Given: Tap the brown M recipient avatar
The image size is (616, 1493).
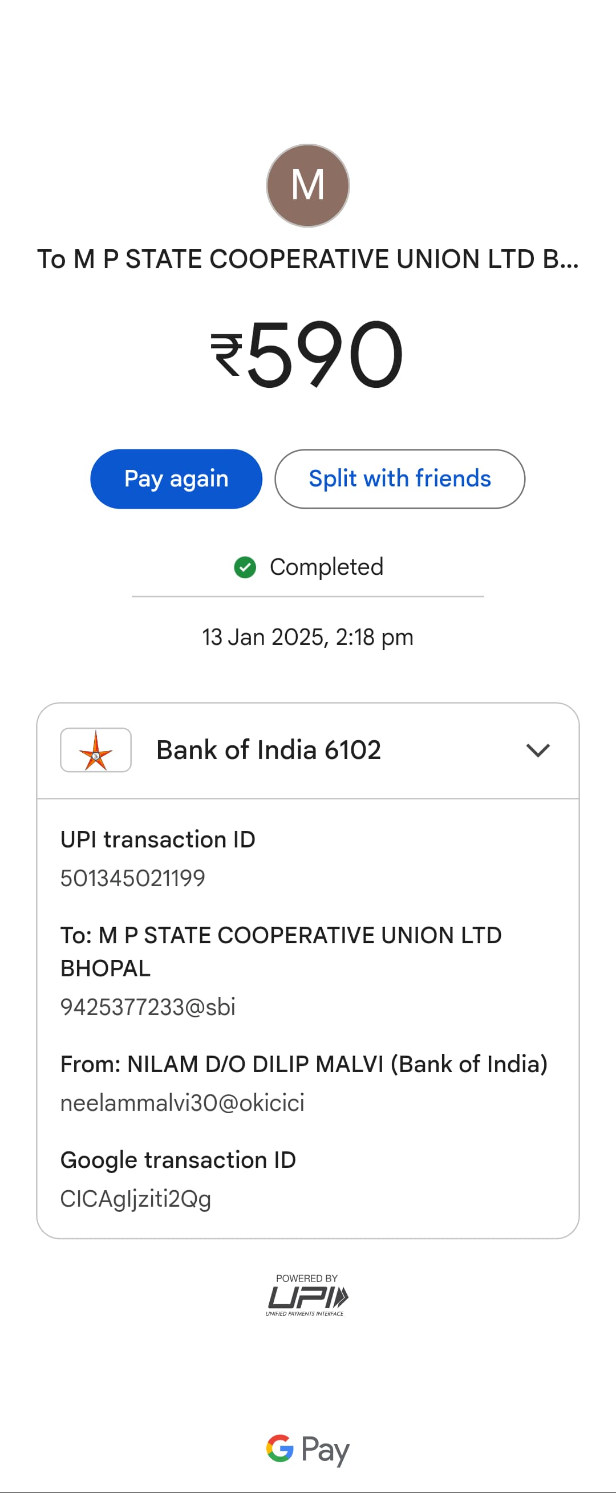Looking at the screenshot, I should click(307, 185).
